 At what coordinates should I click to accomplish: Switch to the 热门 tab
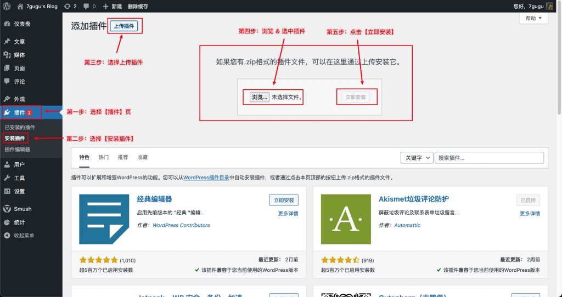click(104, 157)
